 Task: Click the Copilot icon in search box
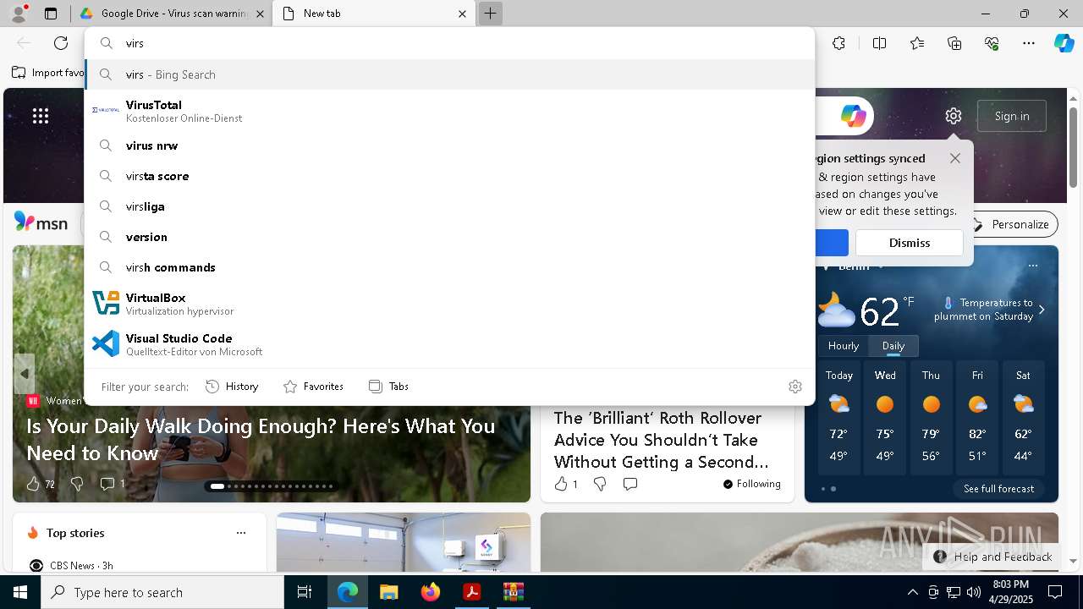pos(853,116)
